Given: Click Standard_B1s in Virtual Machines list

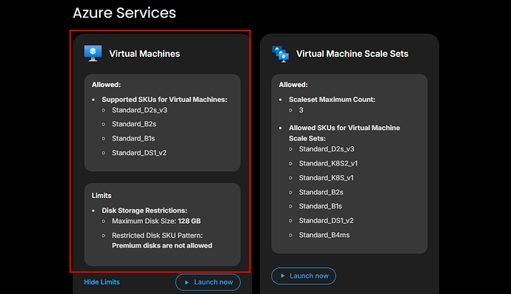Looking at the screenshot, I should point(133,139).
